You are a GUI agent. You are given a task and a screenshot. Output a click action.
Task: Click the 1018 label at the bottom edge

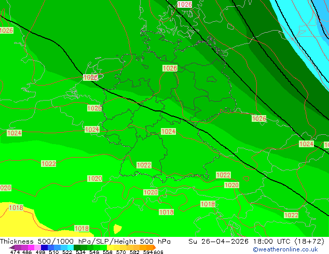82,229
